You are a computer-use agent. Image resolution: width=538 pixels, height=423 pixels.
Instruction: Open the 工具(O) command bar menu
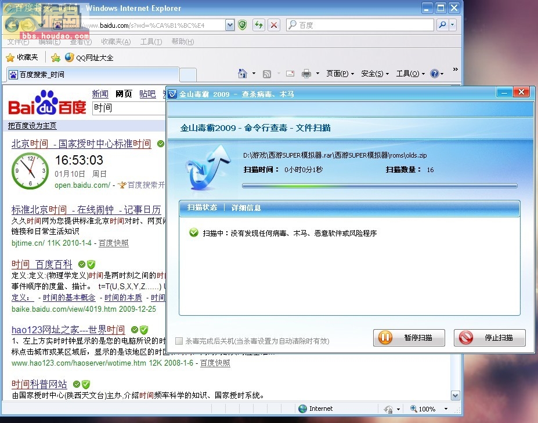[410, 73]
